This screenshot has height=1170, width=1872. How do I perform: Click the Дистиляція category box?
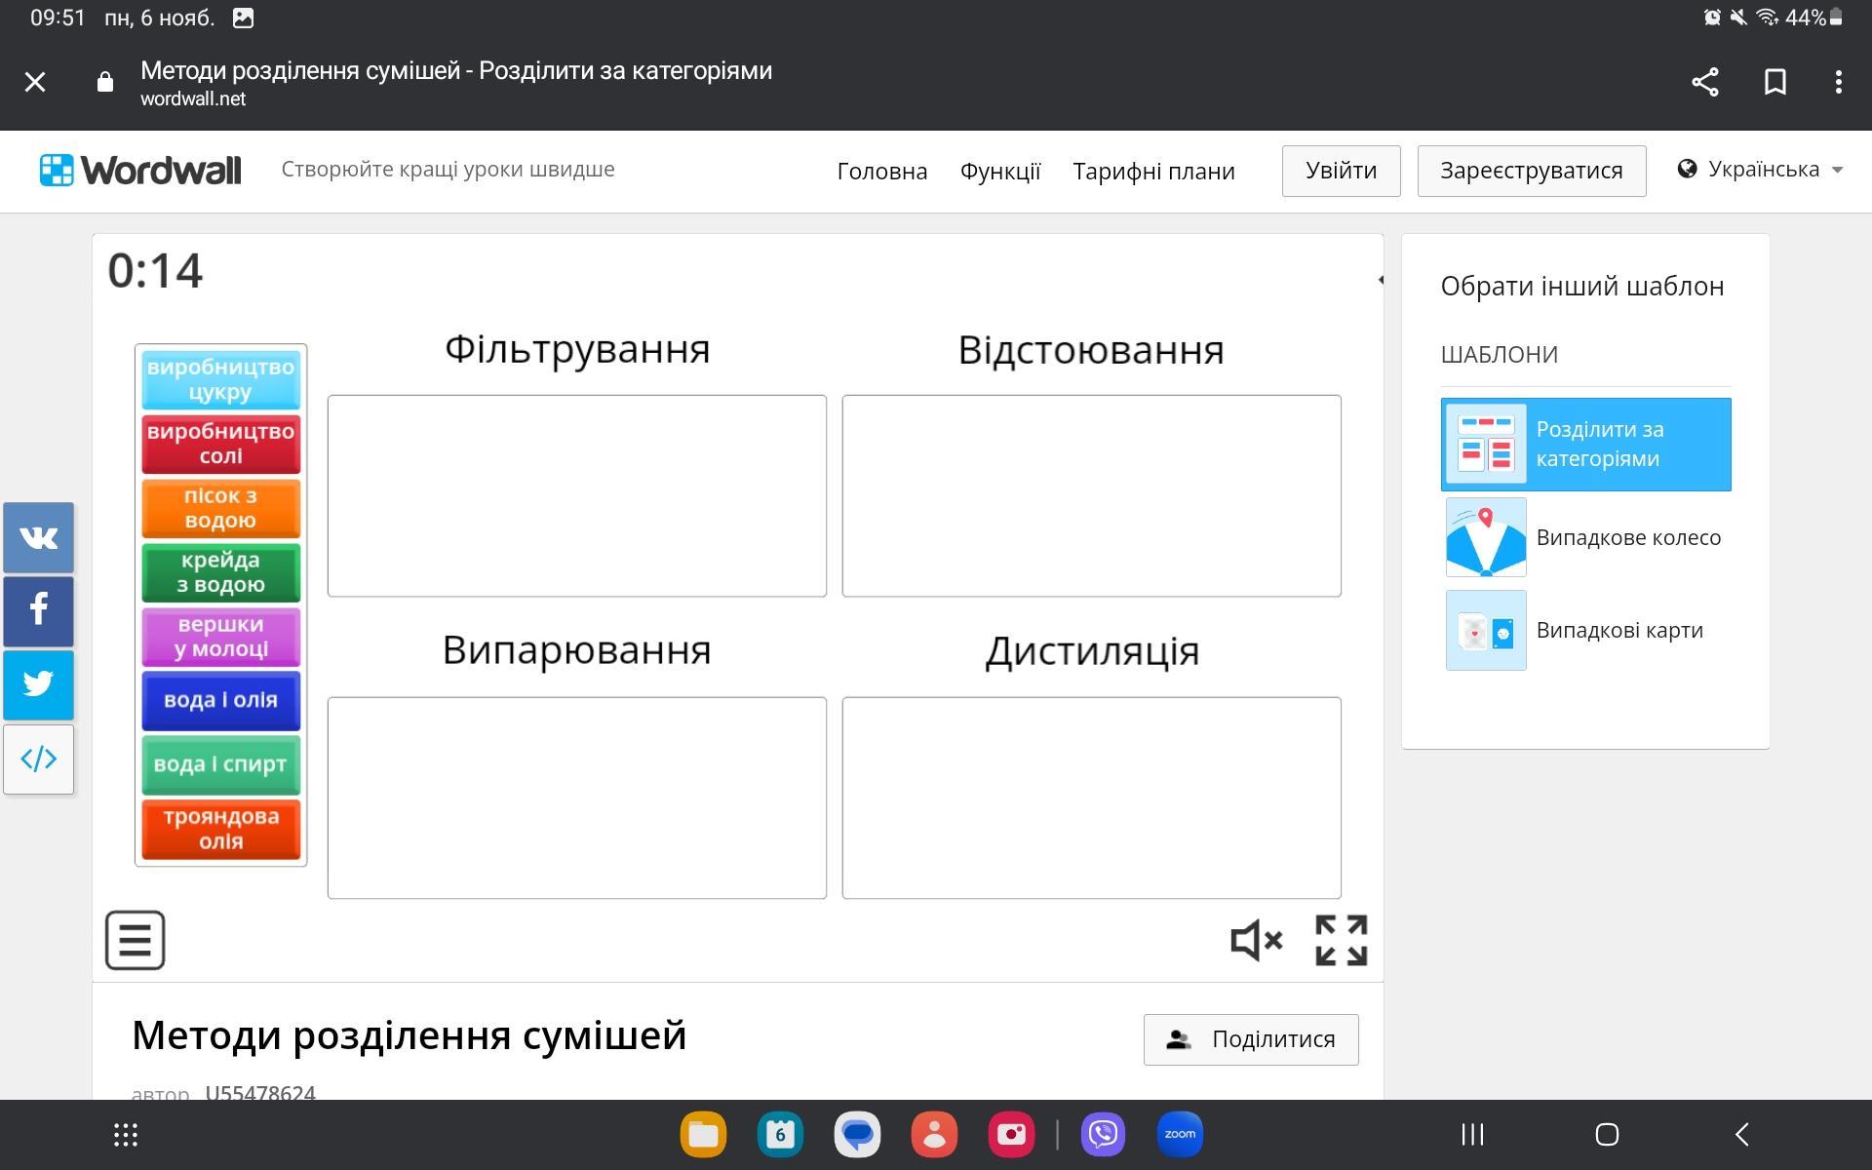tap(1092, 798)
